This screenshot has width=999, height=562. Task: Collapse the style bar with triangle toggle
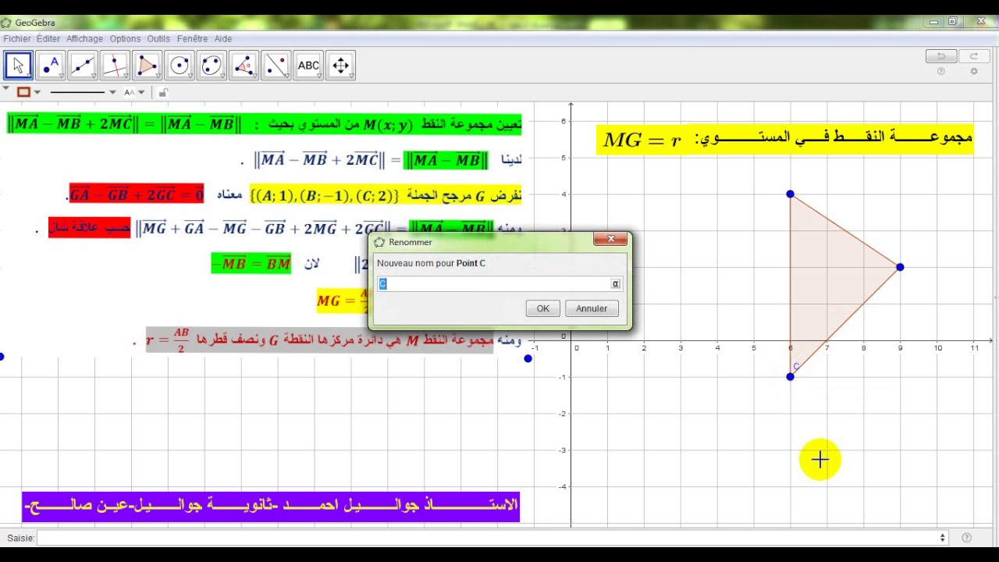[5, 88]
